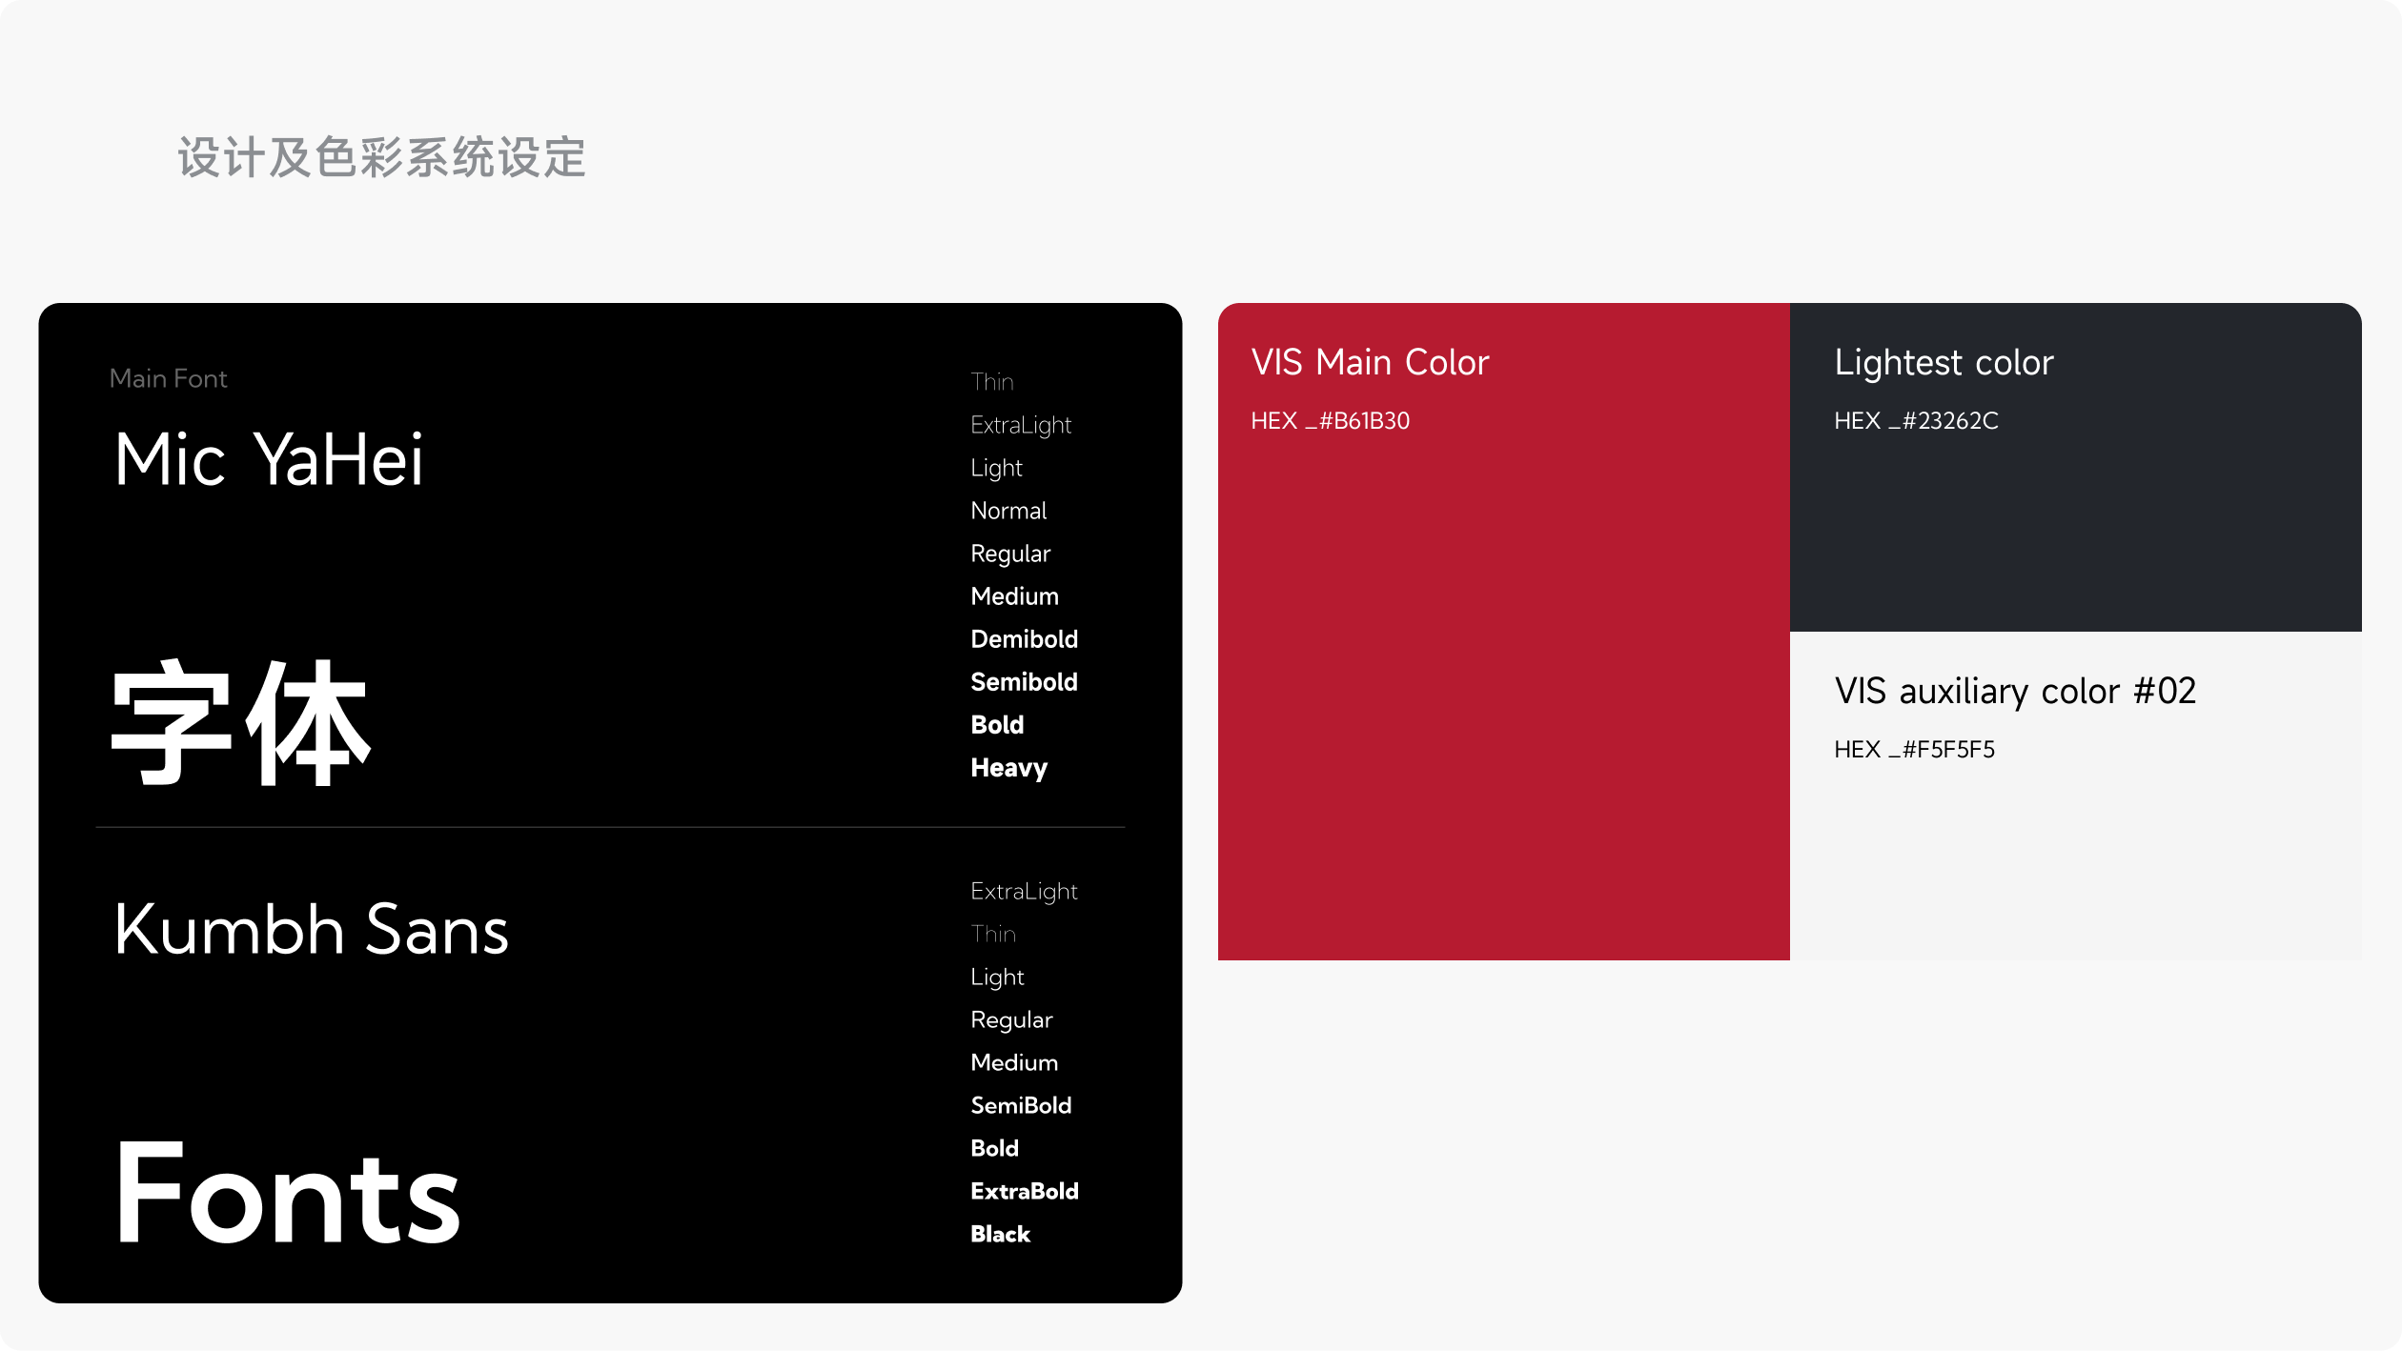Click the large 字体 sample characters
This screenshot has width=2402, height=1351.
coord(240,724)
